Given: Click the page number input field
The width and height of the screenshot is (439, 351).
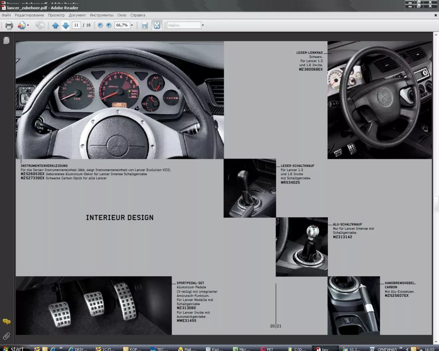Looking at the screenshot, I should click(x=76, y=25).
